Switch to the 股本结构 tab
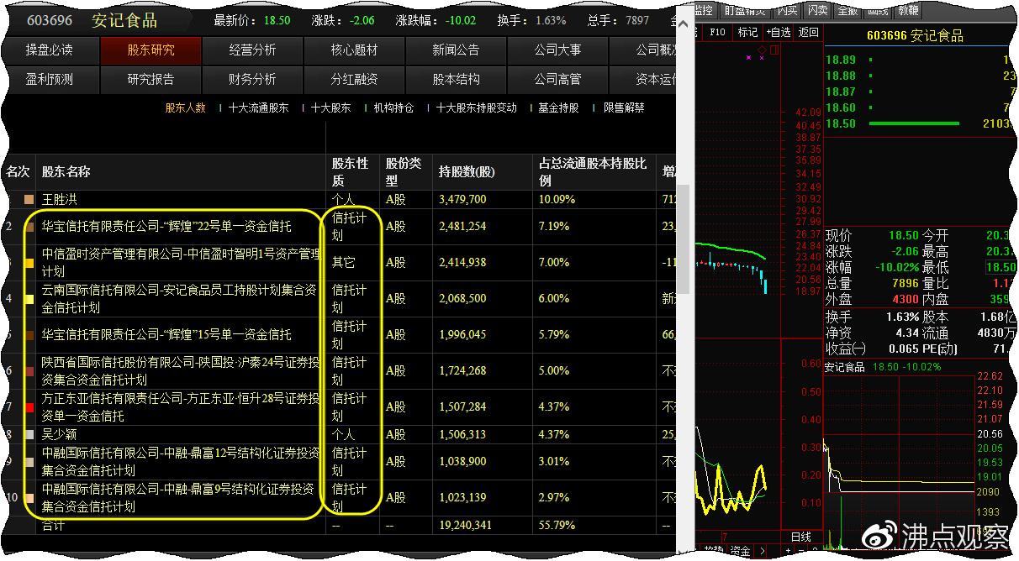Screen dimensions: 1019x561 pos(457,80)
